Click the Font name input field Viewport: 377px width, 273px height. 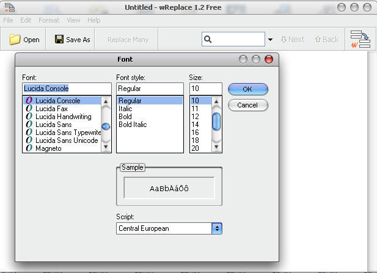(x=67, y=89)
